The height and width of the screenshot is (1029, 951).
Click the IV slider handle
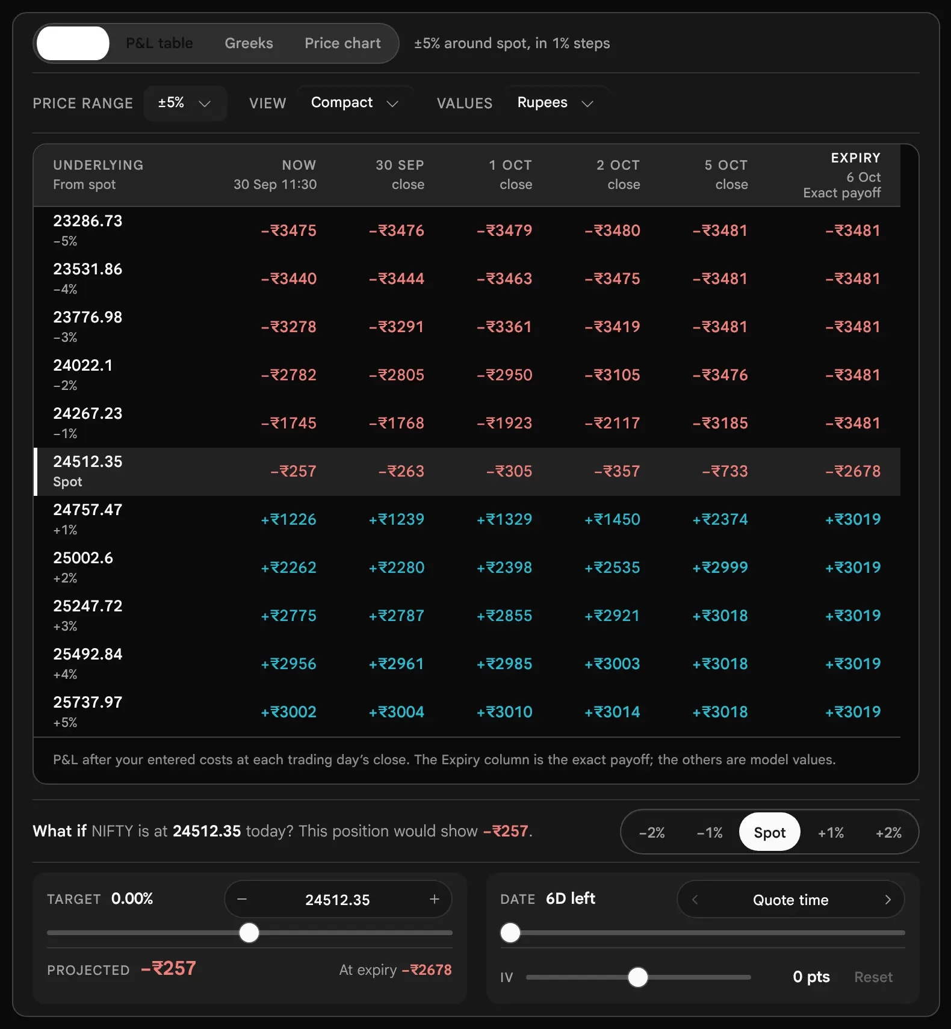638,977
